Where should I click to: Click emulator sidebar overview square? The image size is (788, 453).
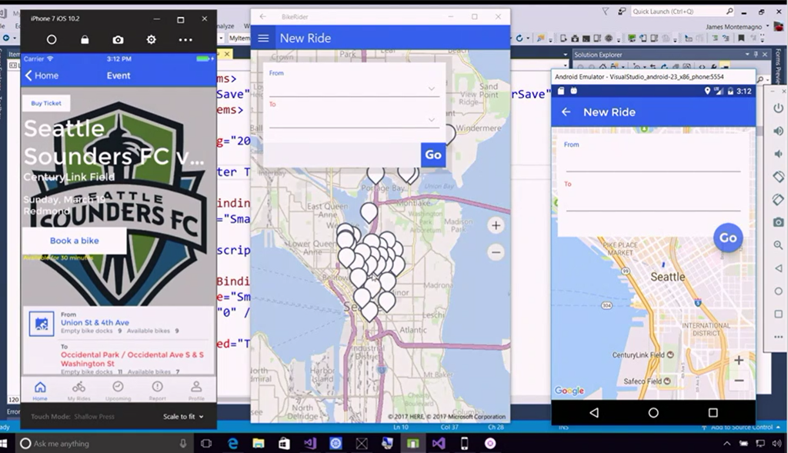pos(779,314)
